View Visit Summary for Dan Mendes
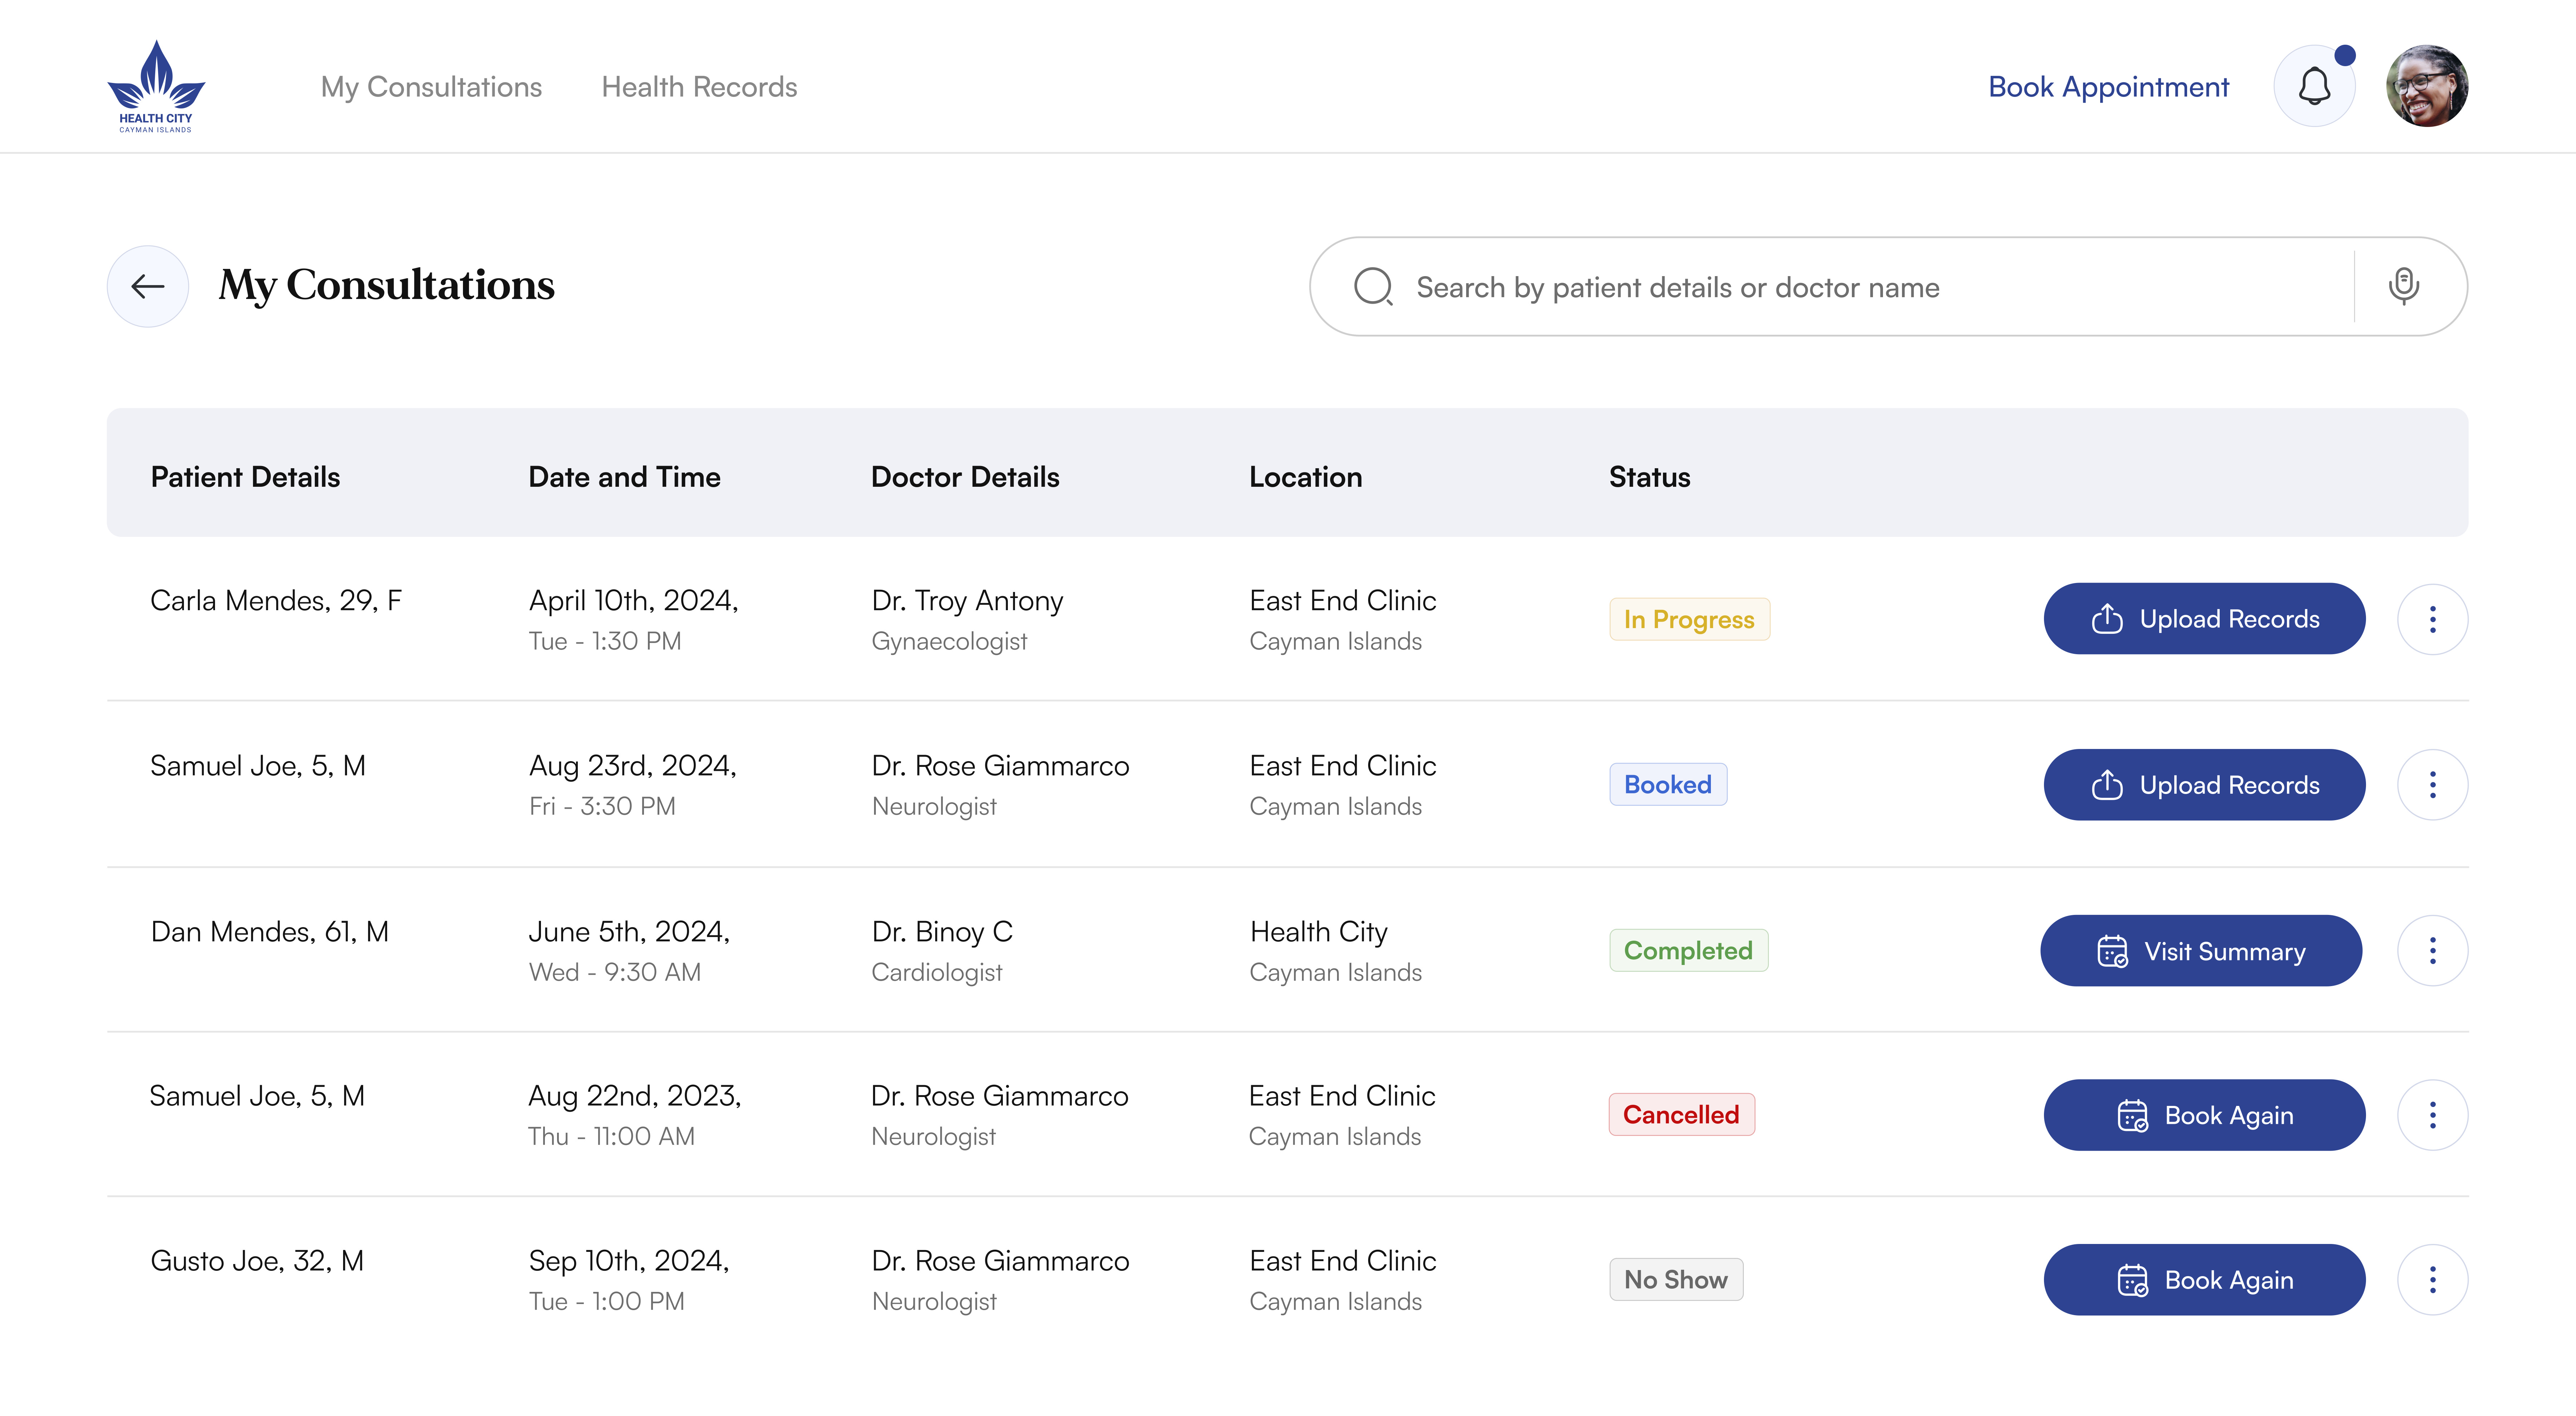The width and height of the screenshot is (2576, 1416). (2201, 951)
